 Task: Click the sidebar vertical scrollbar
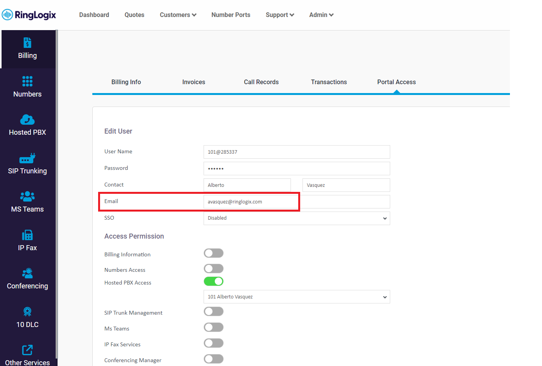pyautogui.click(x=57, y=195)
